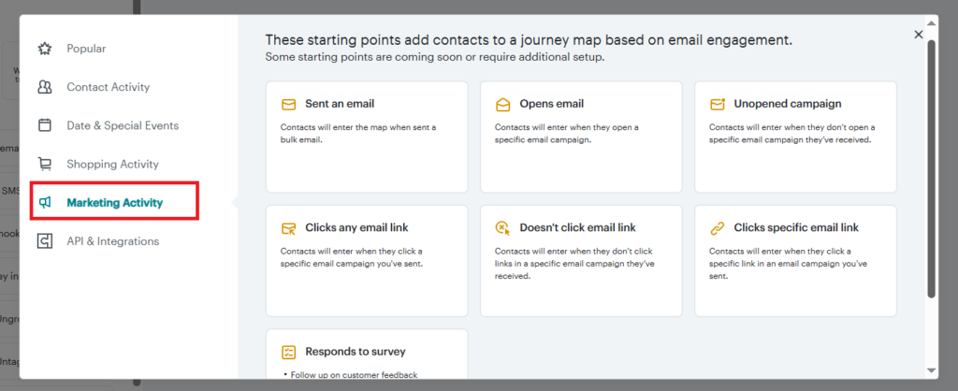Click the dialog's vertical scrollbar thumb
958x391 pixels.
931,168
